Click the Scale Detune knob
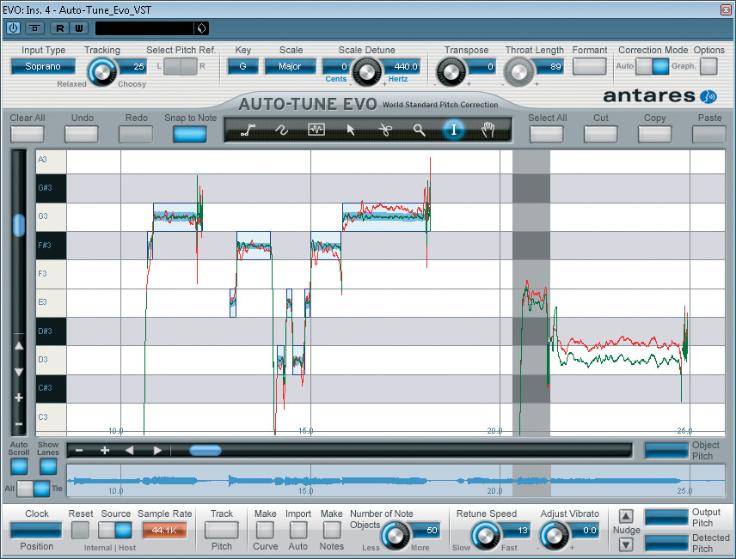The image size is (736, 559). click(x=366, y=72)
